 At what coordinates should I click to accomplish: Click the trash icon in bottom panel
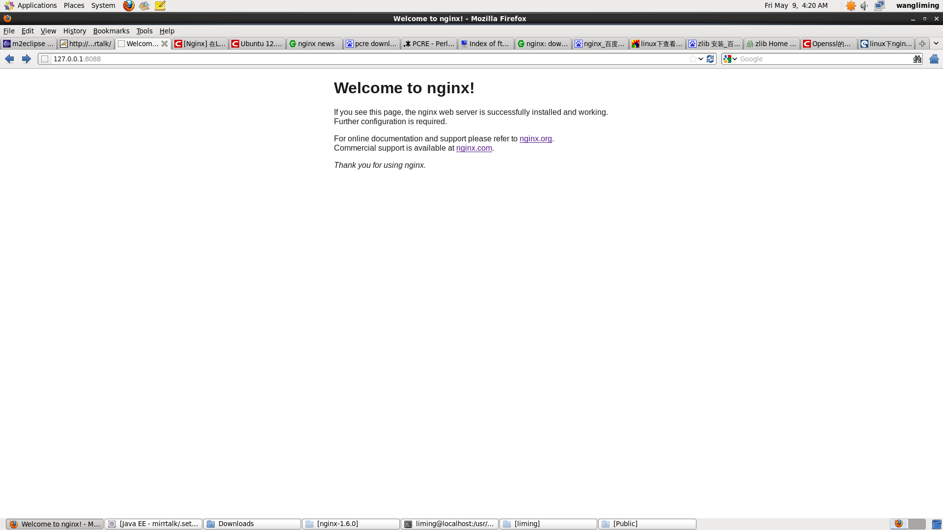(x=936, y=524)
